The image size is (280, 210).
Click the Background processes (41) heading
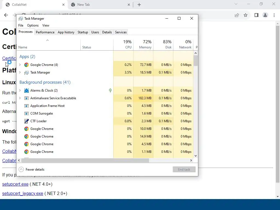coord(45,82)
